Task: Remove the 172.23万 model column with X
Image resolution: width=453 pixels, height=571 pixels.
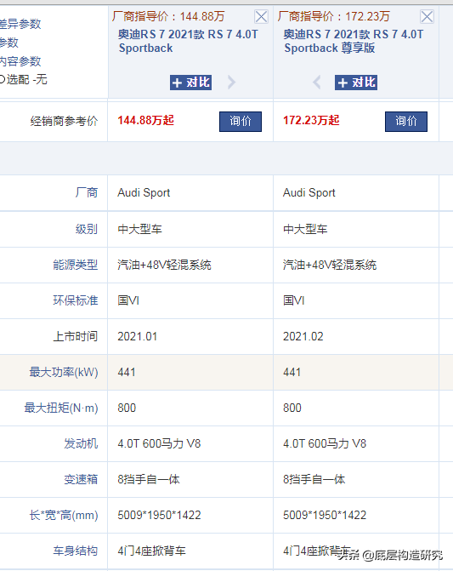Action: pos(427,17)
